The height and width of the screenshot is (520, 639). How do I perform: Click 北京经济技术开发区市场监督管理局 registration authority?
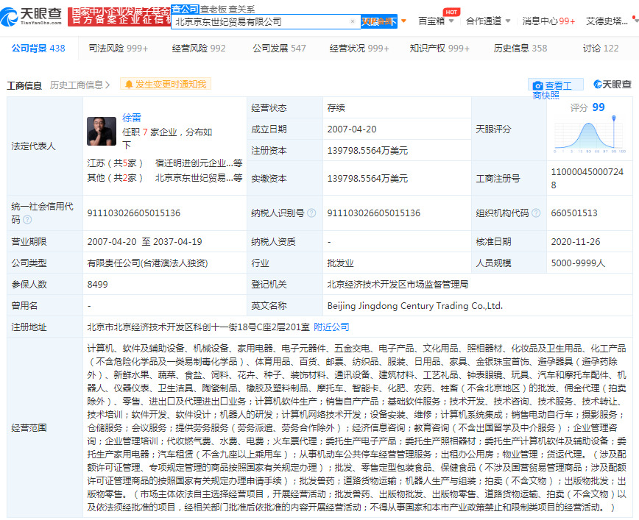[398, 284]
